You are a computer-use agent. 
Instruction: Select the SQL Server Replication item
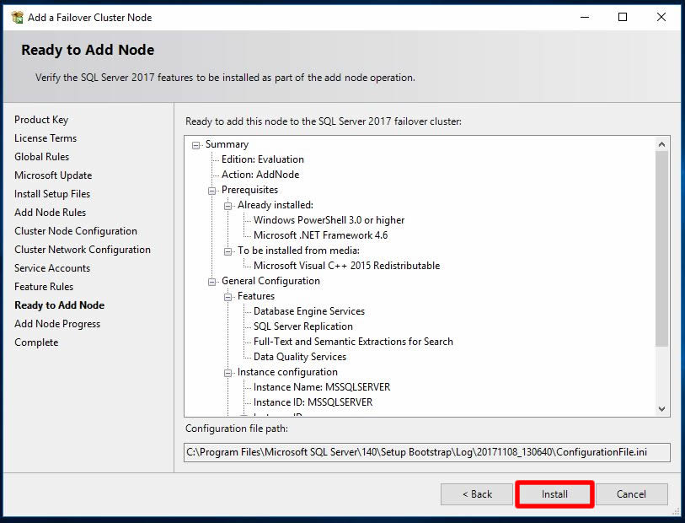click(x=302, y=326)
